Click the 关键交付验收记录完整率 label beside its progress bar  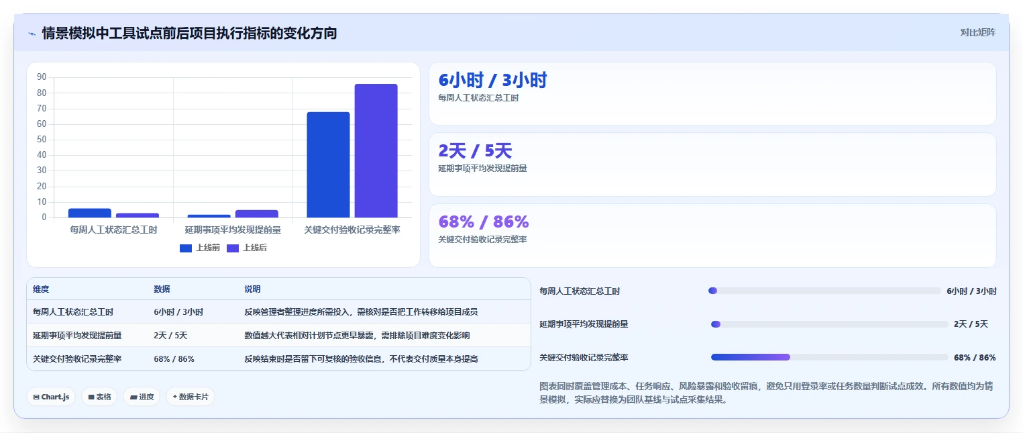point(584,358)
